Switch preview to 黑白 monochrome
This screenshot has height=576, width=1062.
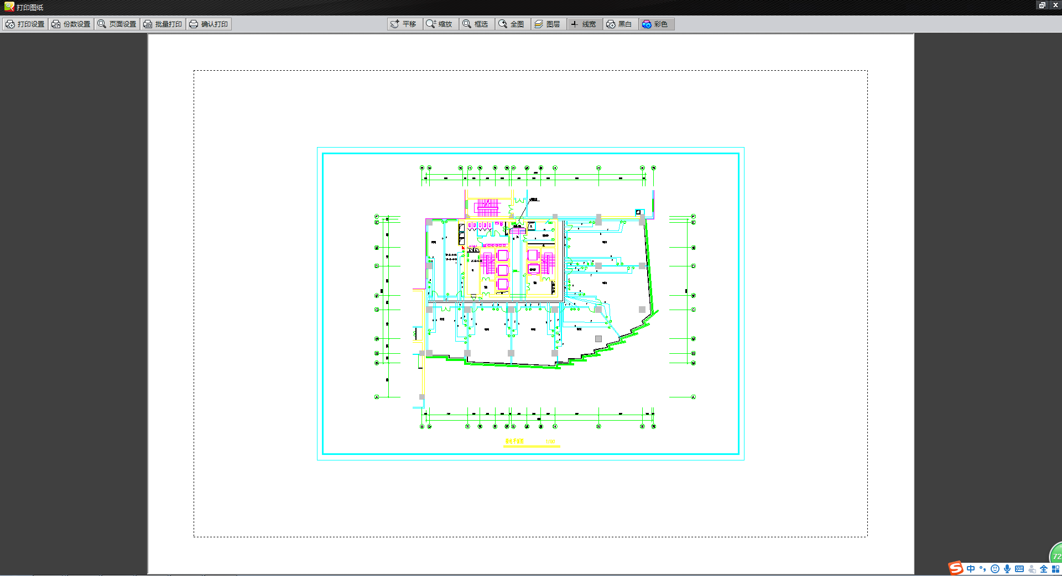[620, 24]
